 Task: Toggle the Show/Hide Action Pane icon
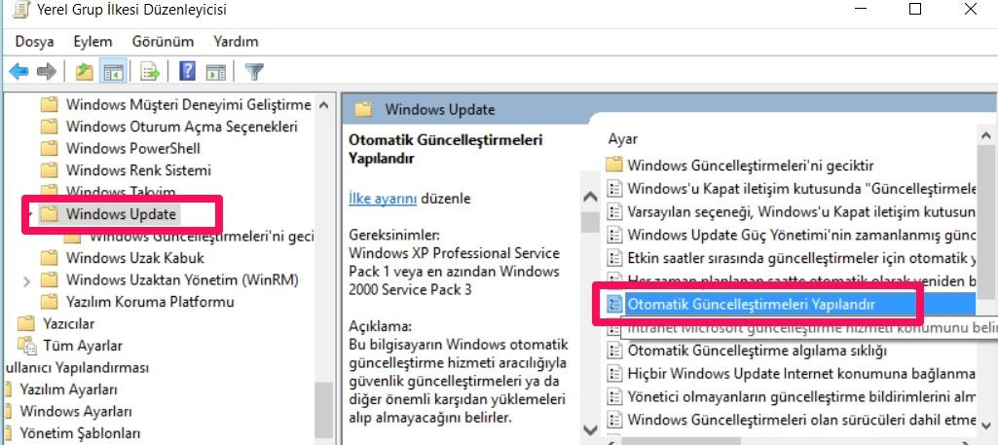click(215, 71)
